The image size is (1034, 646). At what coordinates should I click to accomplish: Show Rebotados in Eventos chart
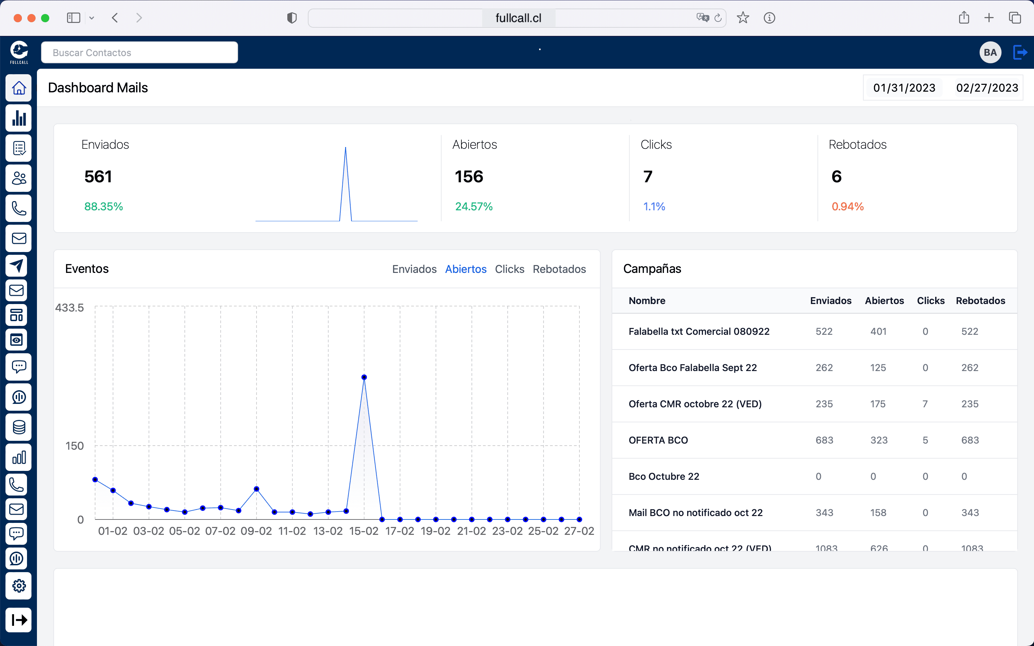point(559,269)
